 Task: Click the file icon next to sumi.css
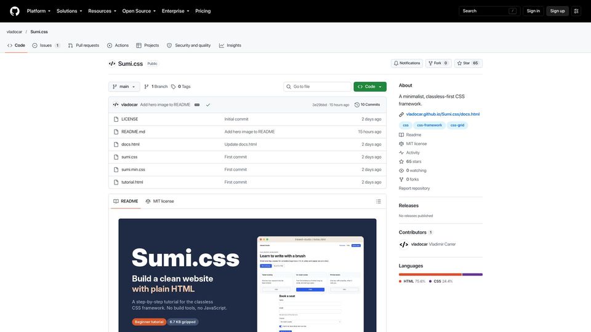116,157
